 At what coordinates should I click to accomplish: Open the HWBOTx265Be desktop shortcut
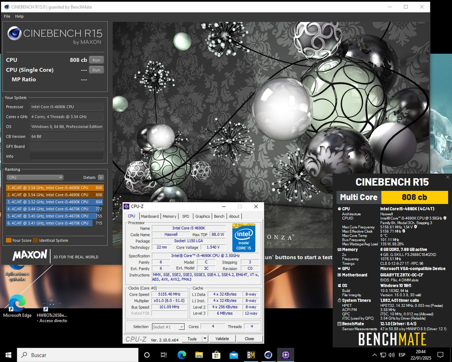(52, 310)
